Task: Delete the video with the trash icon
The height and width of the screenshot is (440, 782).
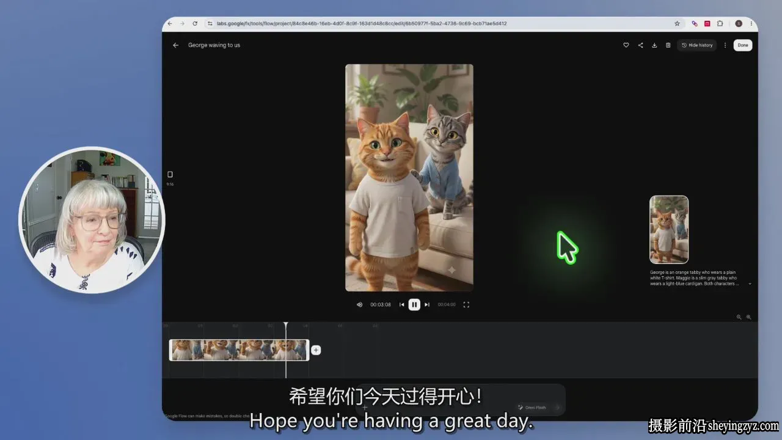Action: (x=668, y=45)
